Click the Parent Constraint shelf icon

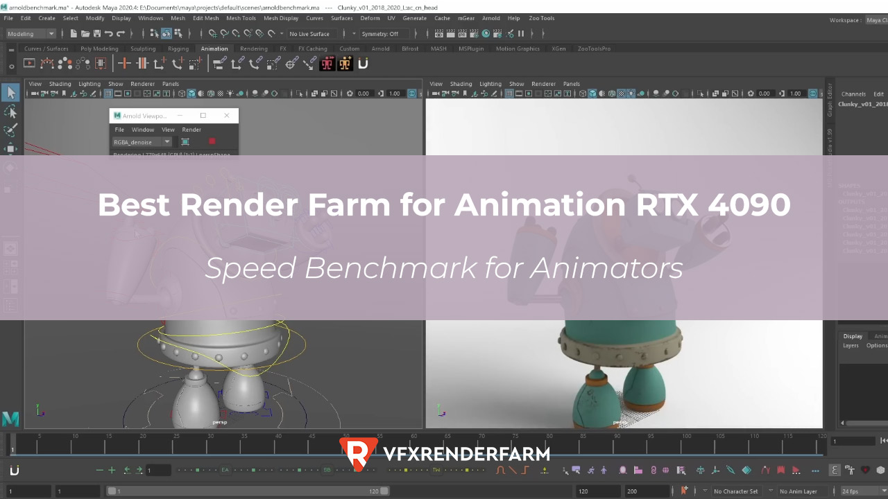pos(219,63)
